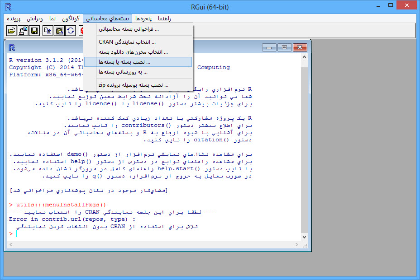Viewport: 420px width, 280px height.
Task: Click the "Error in contrib.url(repos, type) :" line
Action: pyautogui.click(x=72, y=219)
